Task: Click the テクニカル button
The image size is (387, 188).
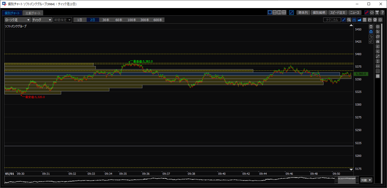Action: [x=332, y=20]
